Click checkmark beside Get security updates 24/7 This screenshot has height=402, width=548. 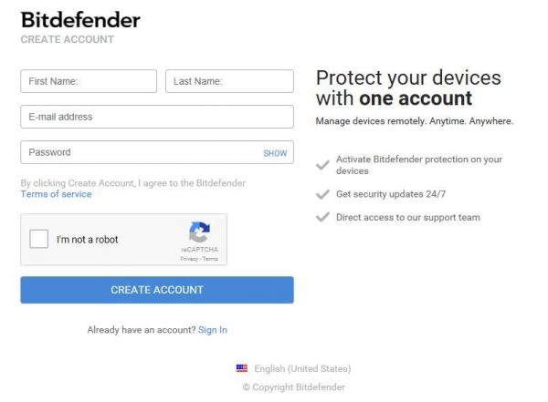pyautogui.click(x=322, y=194)
